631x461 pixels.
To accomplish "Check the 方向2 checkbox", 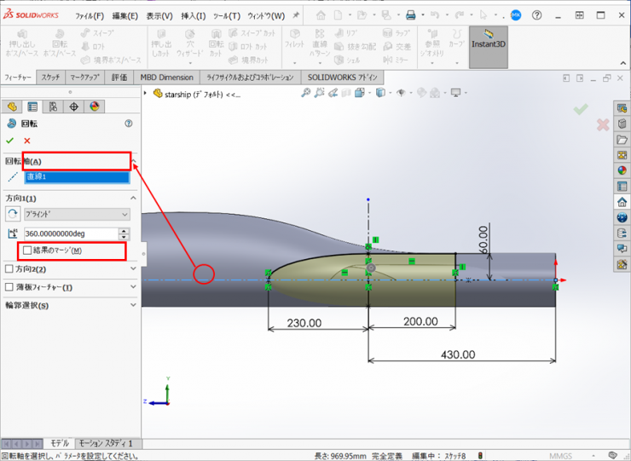I will point(9,269).
